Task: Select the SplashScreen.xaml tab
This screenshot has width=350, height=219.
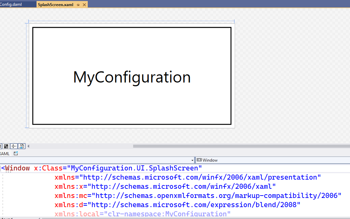Action: [56, 5]
